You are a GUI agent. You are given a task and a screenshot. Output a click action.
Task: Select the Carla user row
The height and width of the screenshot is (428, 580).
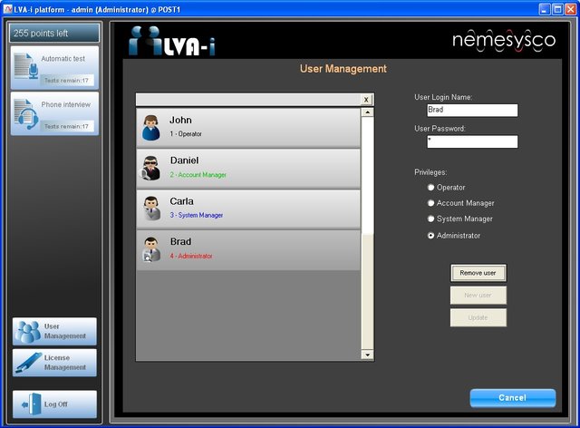point(248,209)
